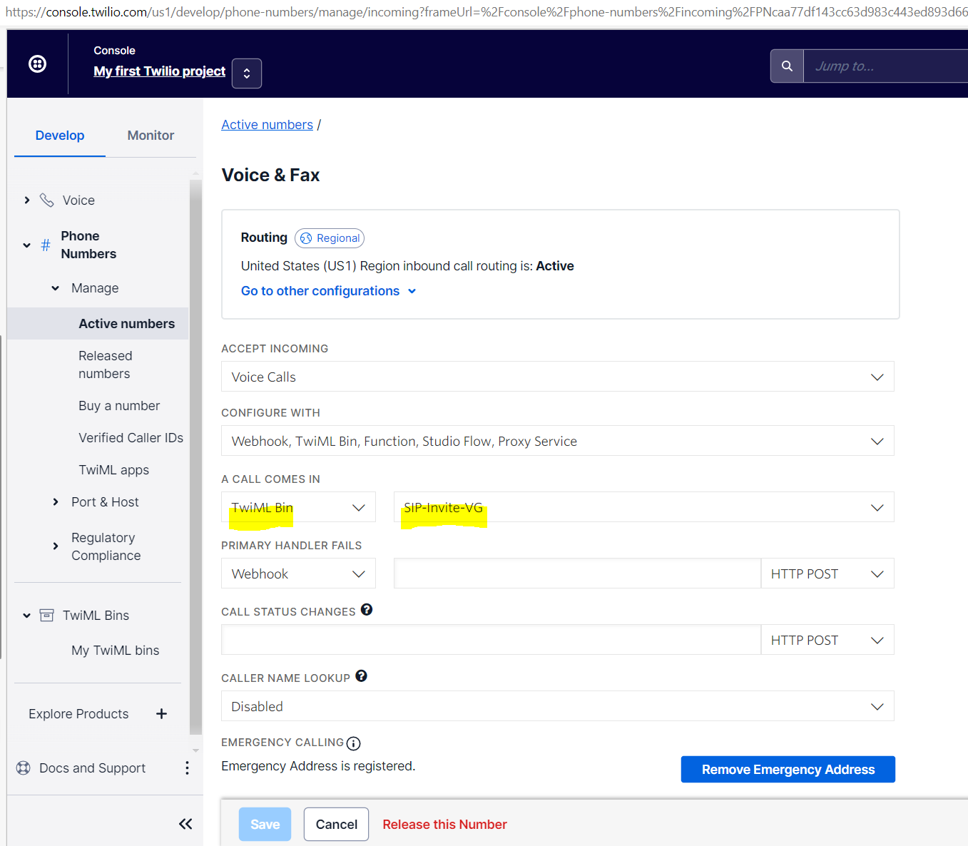The height and width of the screenshot is (846, 968).
Task: Open Docs and Support options menu
Action: (187, 768)
